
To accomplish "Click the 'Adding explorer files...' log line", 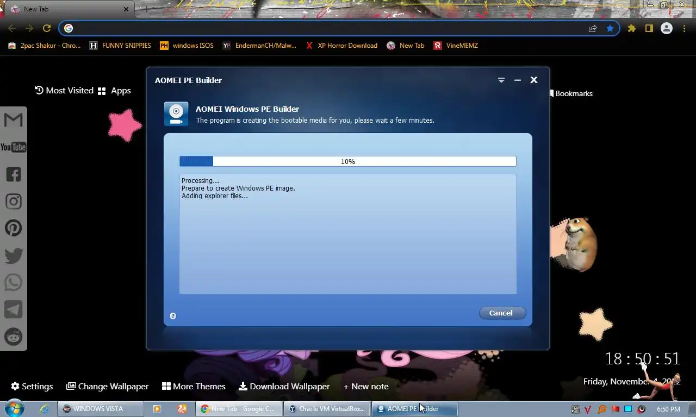I will point(215,196).
